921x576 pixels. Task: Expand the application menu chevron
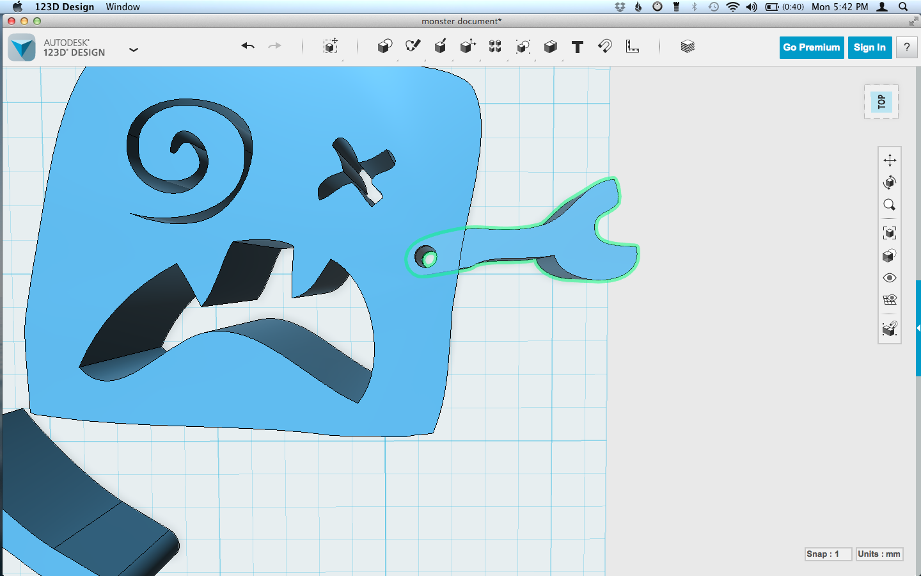tap(134, 49)
